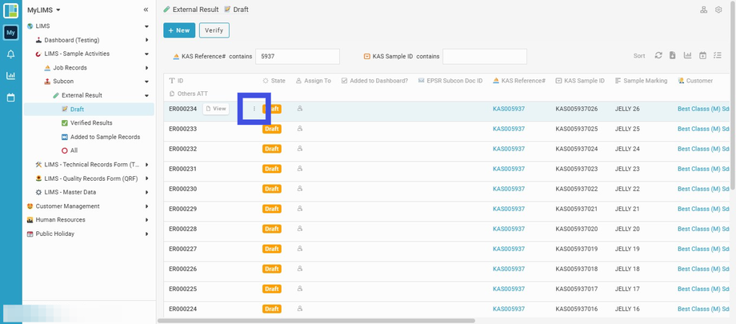The height and width of the screenshot is (324, 736).
Task: Click the horizontal scrollbar of the table
Action: tap(316, 321)
